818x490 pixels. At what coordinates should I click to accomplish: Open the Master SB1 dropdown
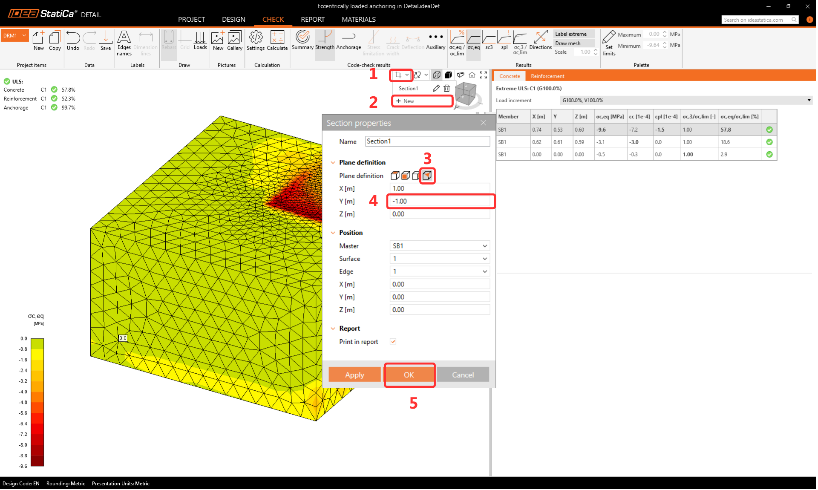click(x=439, y=246)
